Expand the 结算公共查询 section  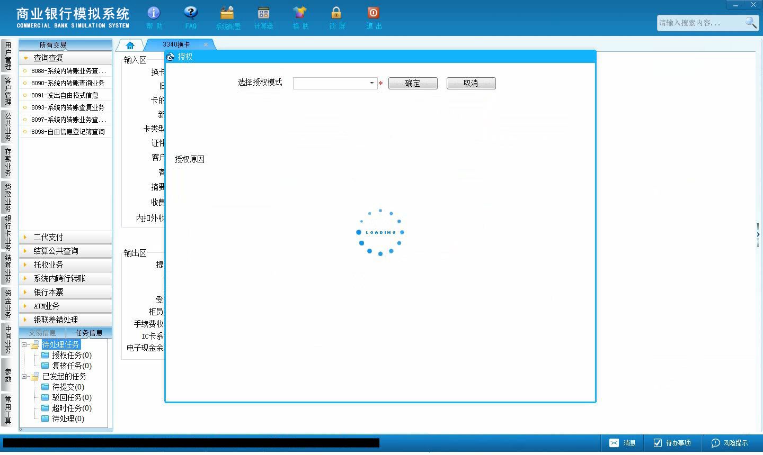click(66, 251)
